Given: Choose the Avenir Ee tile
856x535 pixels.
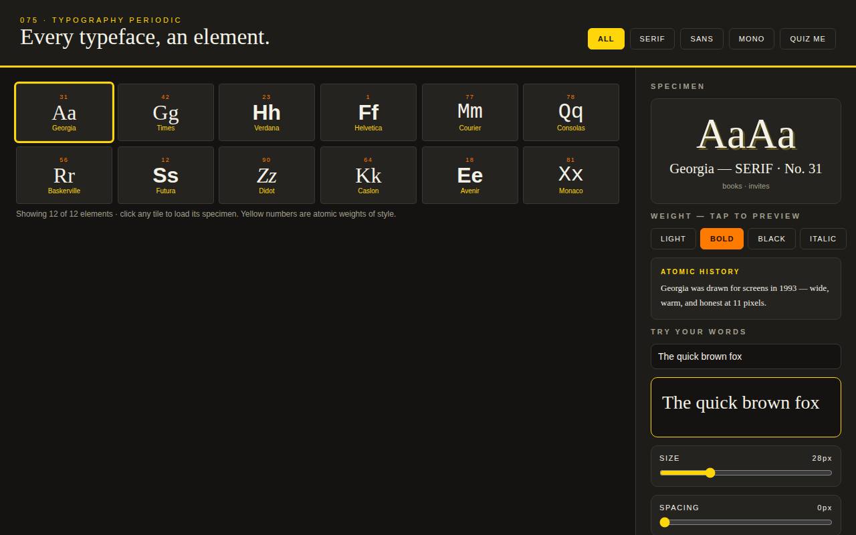Looking at the screenshot, I should pos(470,175).
